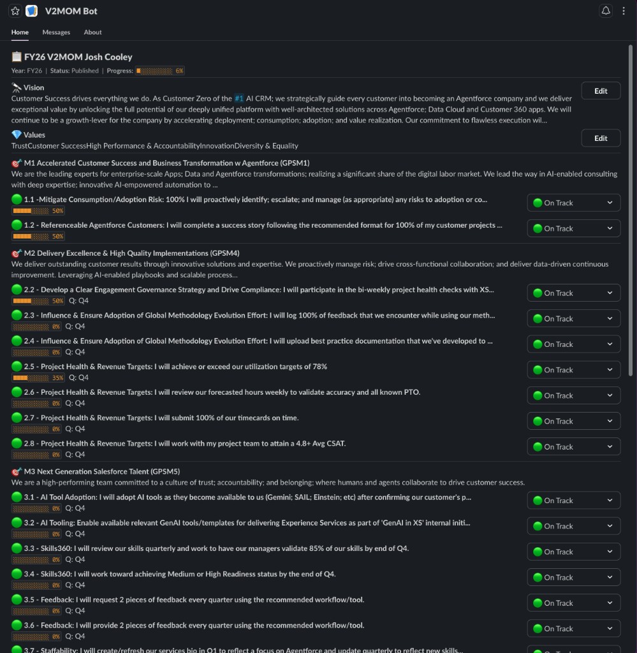This screenshot has height=653, width=637.
Task: Switch to the Messages tab
Action: pyautogui.click(x=56, y=32)
